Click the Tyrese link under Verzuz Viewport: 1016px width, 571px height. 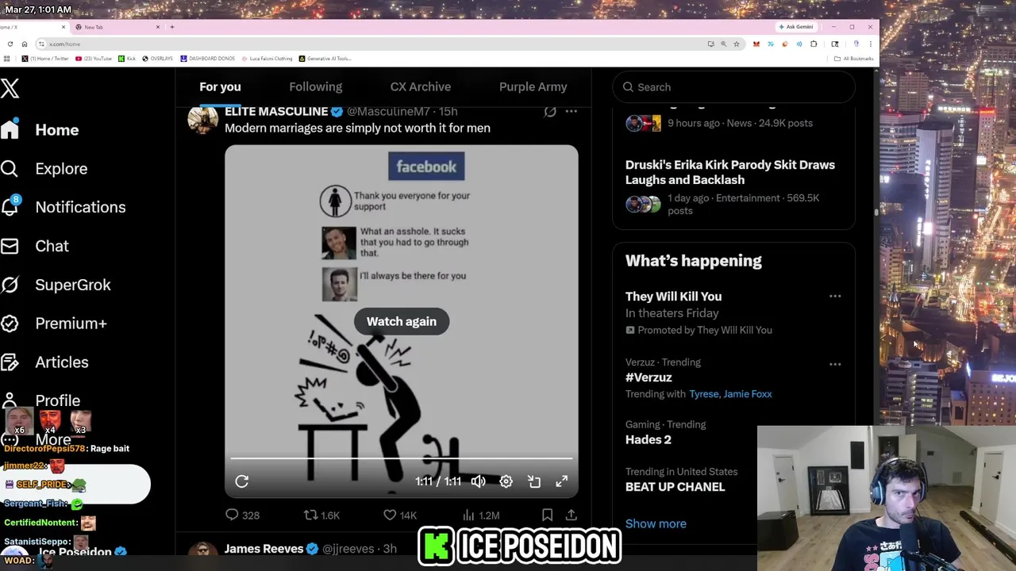704,394
